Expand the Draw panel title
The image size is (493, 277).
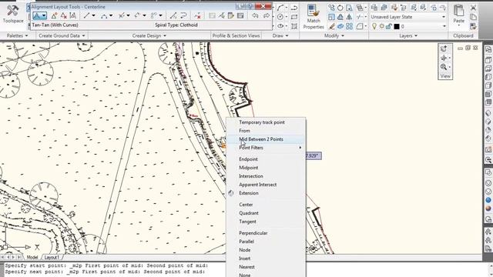point(280,36)
